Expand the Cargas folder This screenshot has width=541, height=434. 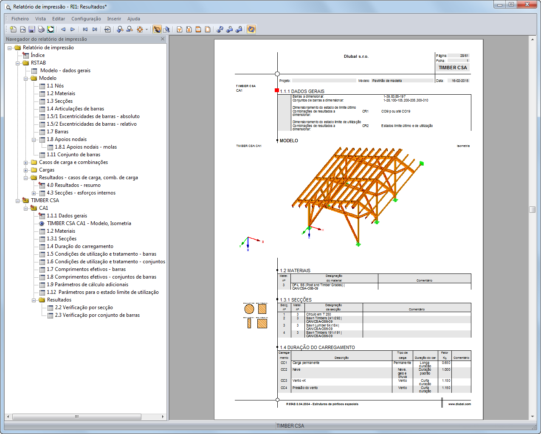tap(26, 170)
